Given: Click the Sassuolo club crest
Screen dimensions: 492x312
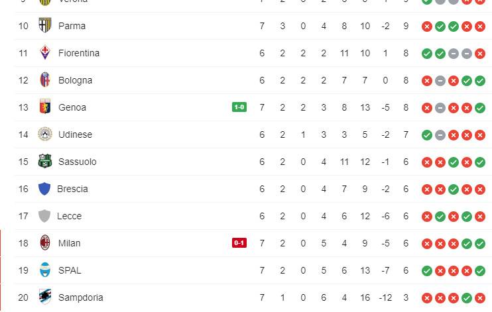Looking at the screenshot, I should 45,162.
